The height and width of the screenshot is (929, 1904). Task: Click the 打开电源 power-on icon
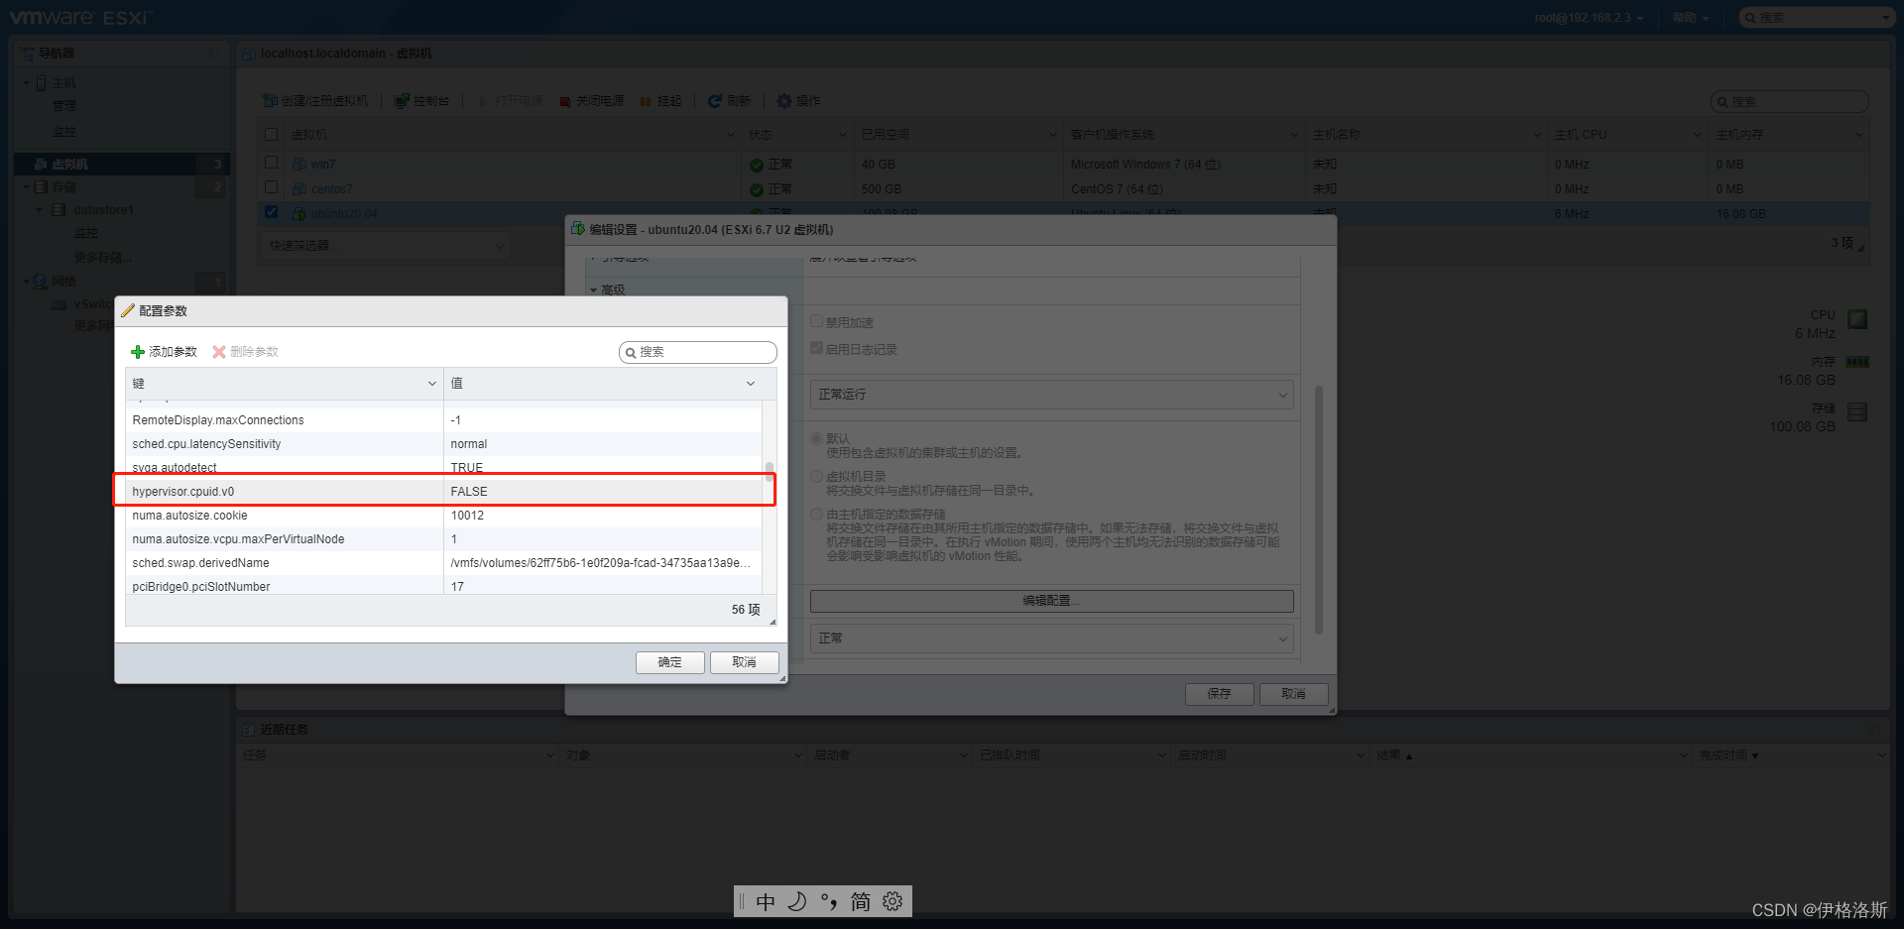[483, 101]
